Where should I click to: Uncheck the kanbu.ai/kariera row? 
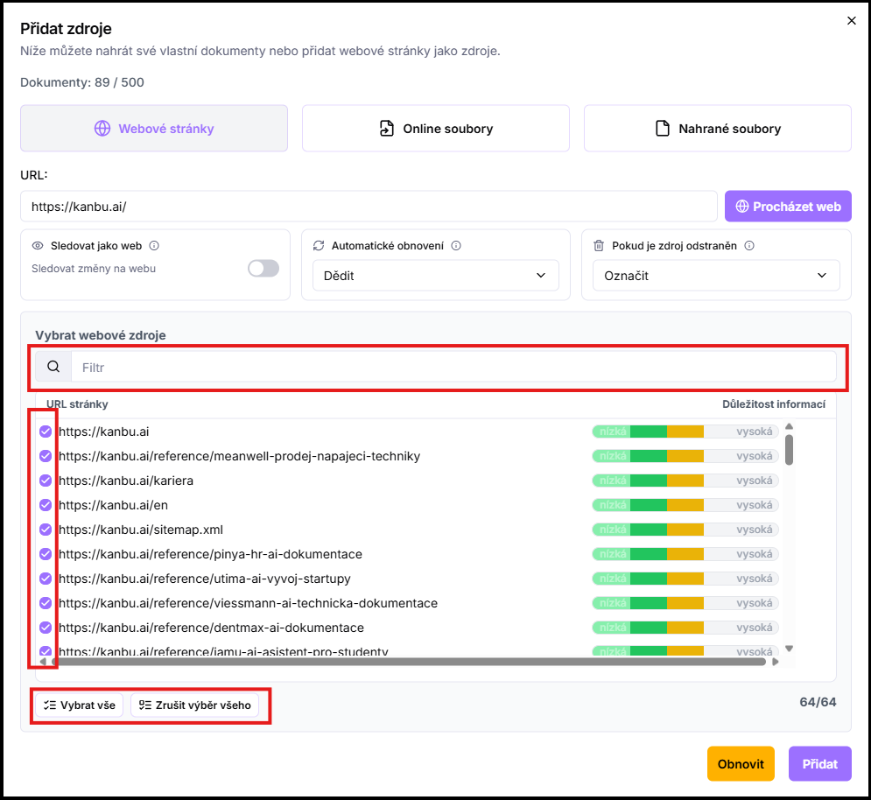point(46,481)
